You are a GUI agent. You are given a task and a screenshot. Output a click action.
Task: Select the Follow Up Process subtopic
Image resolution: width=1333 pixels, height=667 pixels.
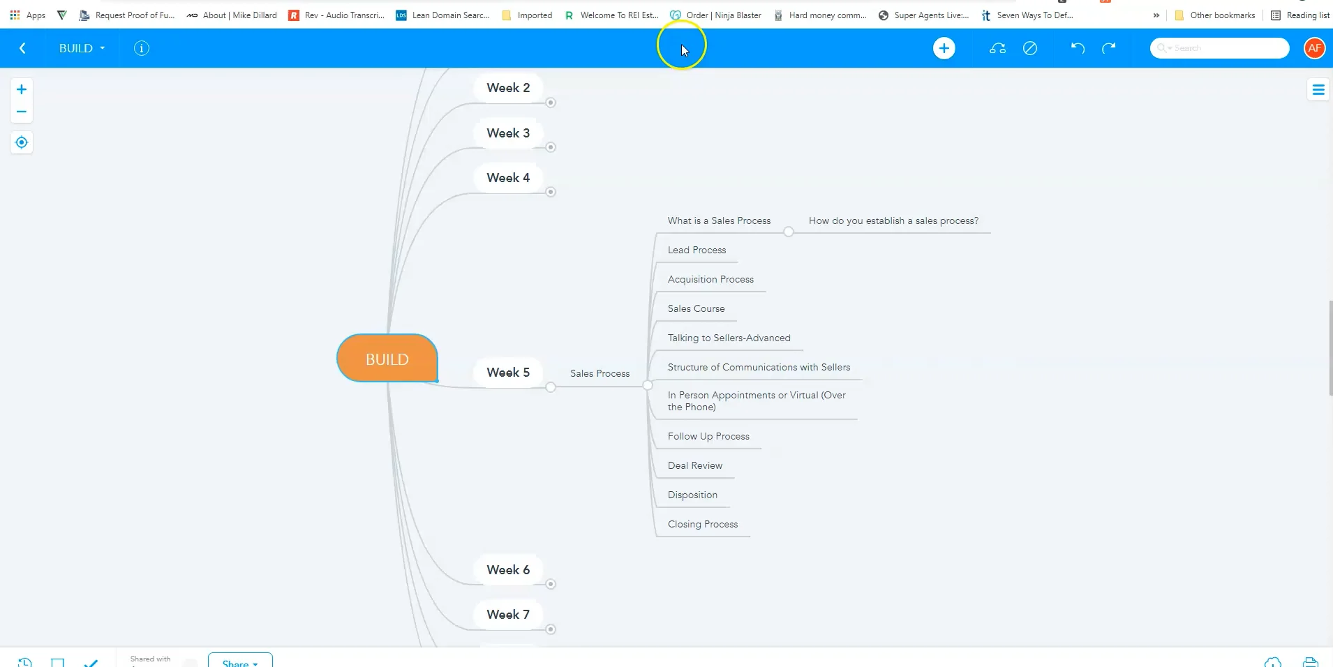click(x=708, y=436)
